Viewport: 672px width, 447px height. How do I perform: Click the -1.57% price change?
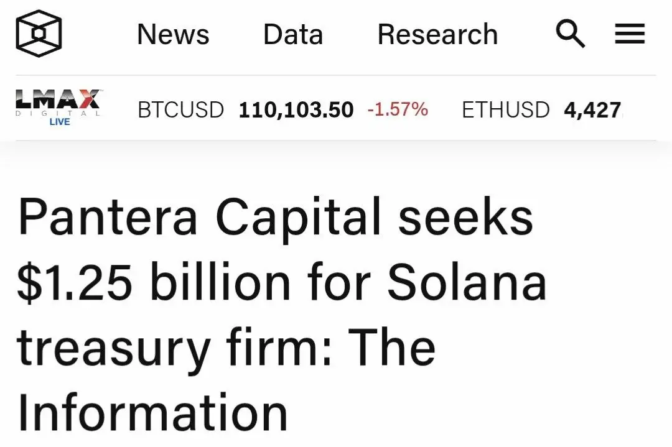pyautogui.click(x=397, y=109)
